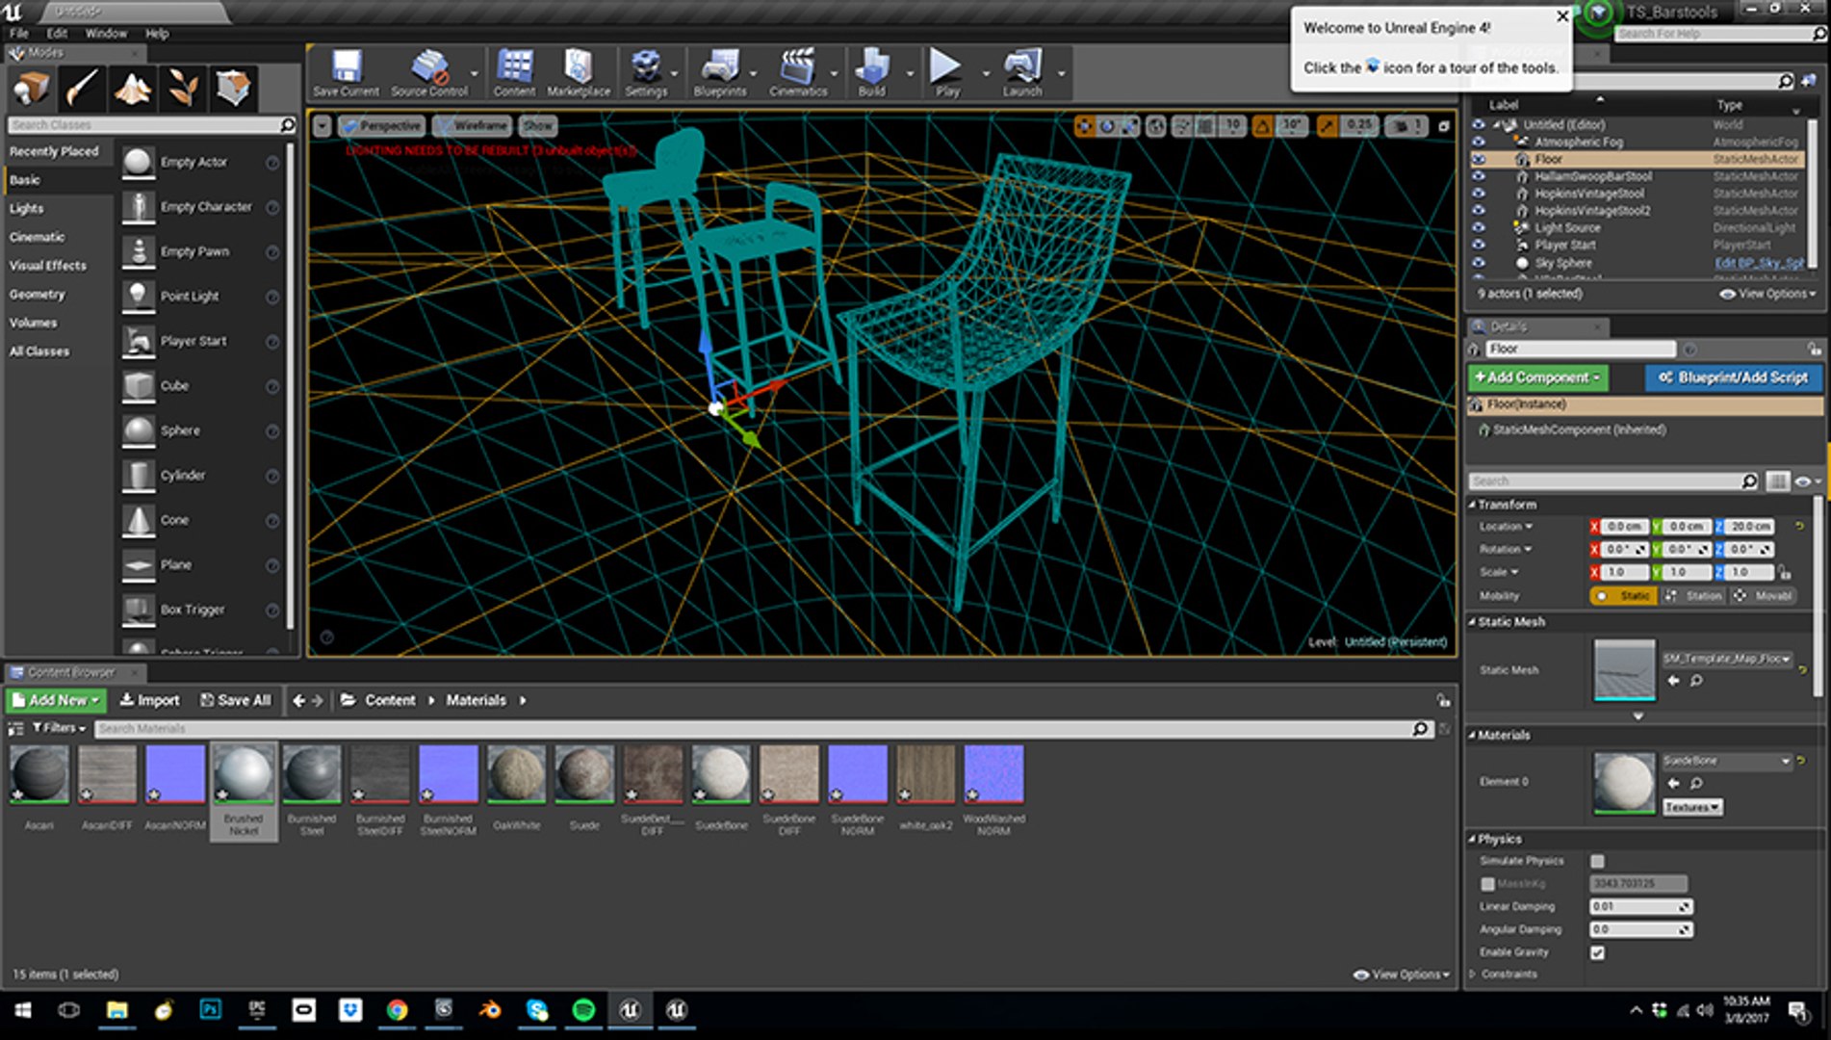The height and width of the screenshot is (1040, 1831).
Task: Click the Launch toolbar icon
Action: 1021,72
